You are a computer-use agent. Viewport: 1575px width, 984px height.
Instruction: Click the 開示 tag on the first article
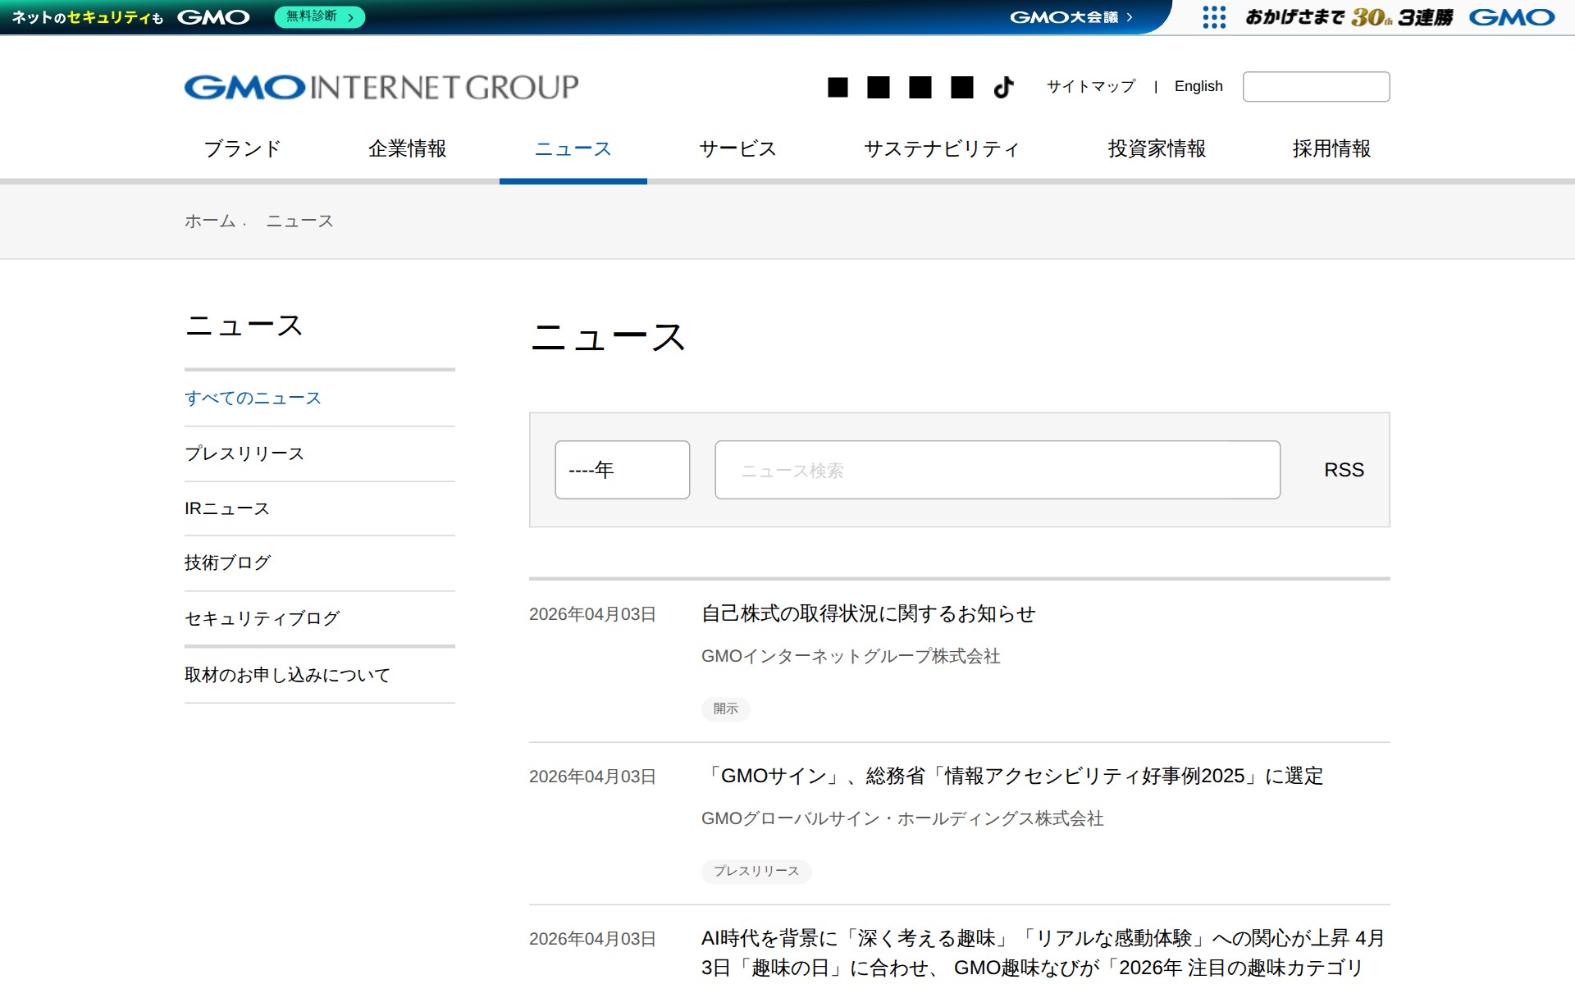click(725, 709)
